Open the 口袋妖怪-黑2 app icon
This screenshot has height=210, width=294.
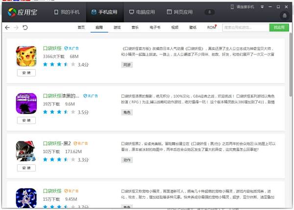coord(26,151)
